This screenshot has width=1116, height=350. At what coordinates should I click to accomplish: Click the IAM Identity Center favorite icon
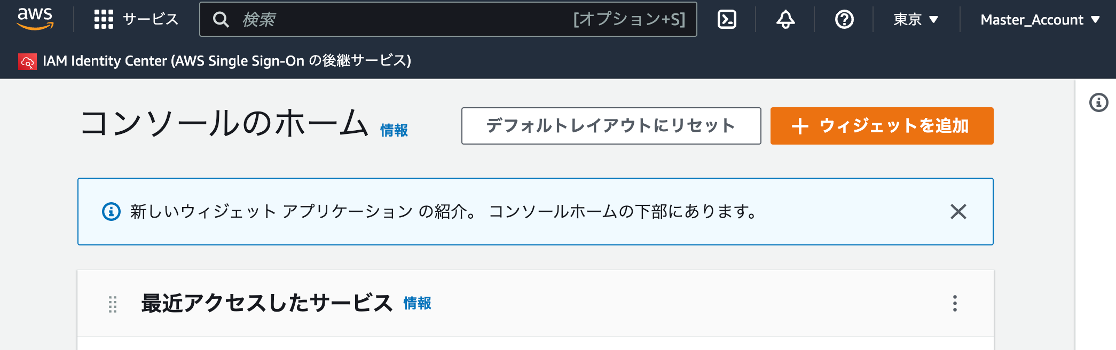27,61
